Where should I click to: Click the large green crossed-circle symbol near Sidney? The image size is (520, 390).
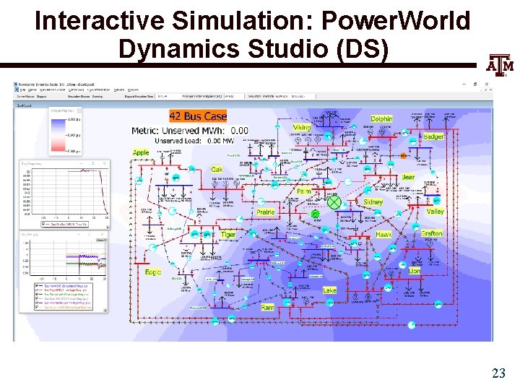pyautogui.click(x=334, y=202)
